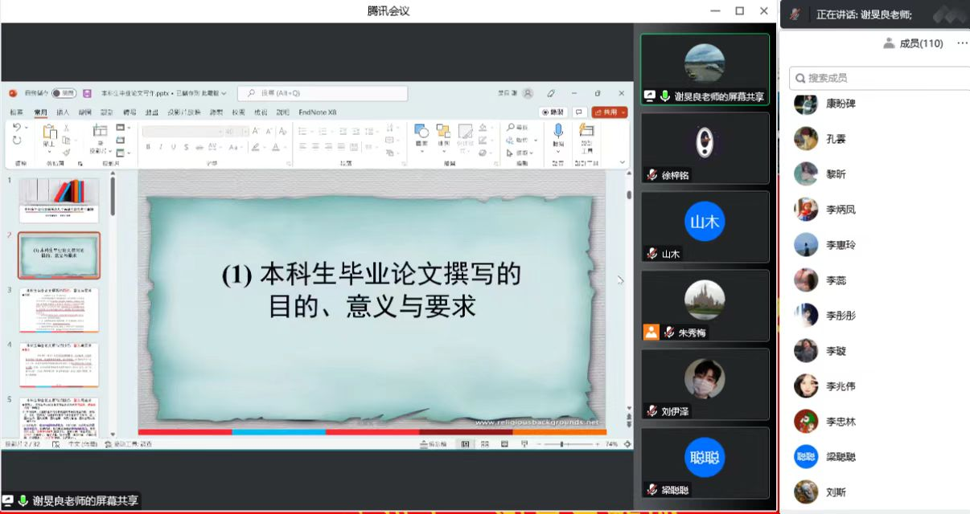Open the 插入 (Insert) ribbon tab
Screen dimensions: 970x514
62,112
